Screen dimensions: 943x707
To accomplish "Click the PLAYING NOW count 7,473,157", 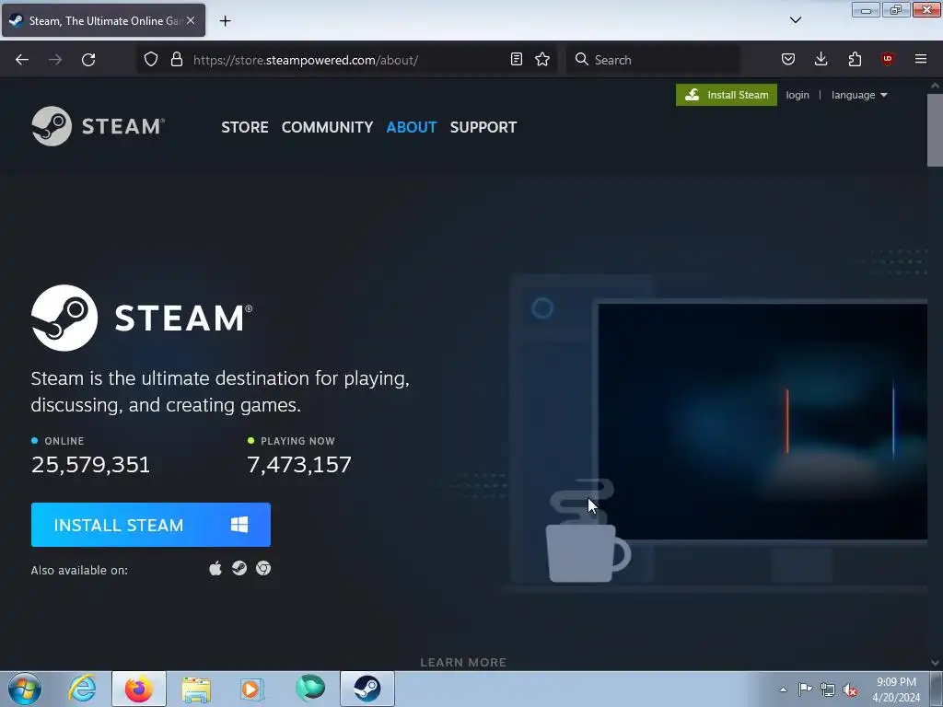I will [299, 464].
